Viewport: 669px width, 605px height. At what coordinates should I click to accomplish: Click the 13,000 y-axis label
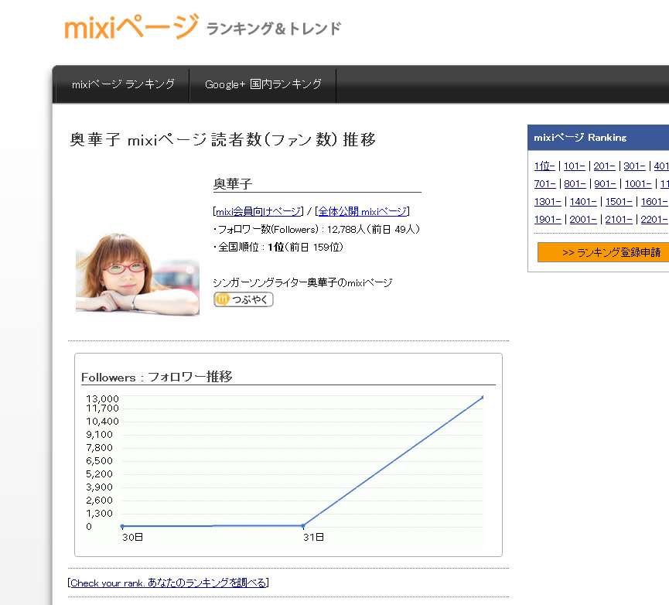pyautogui.click(x=102, y=398)
